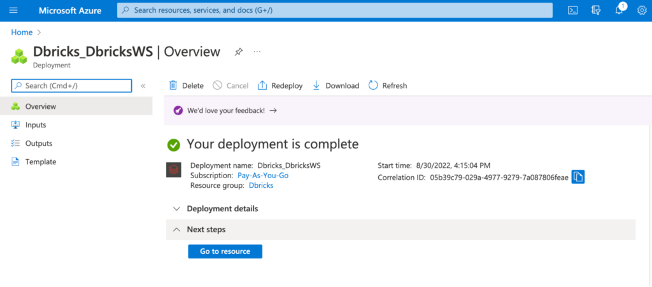Select Outputs in the left menu
The height and width of the screenshot is (287, 652).
click(38, 144)
